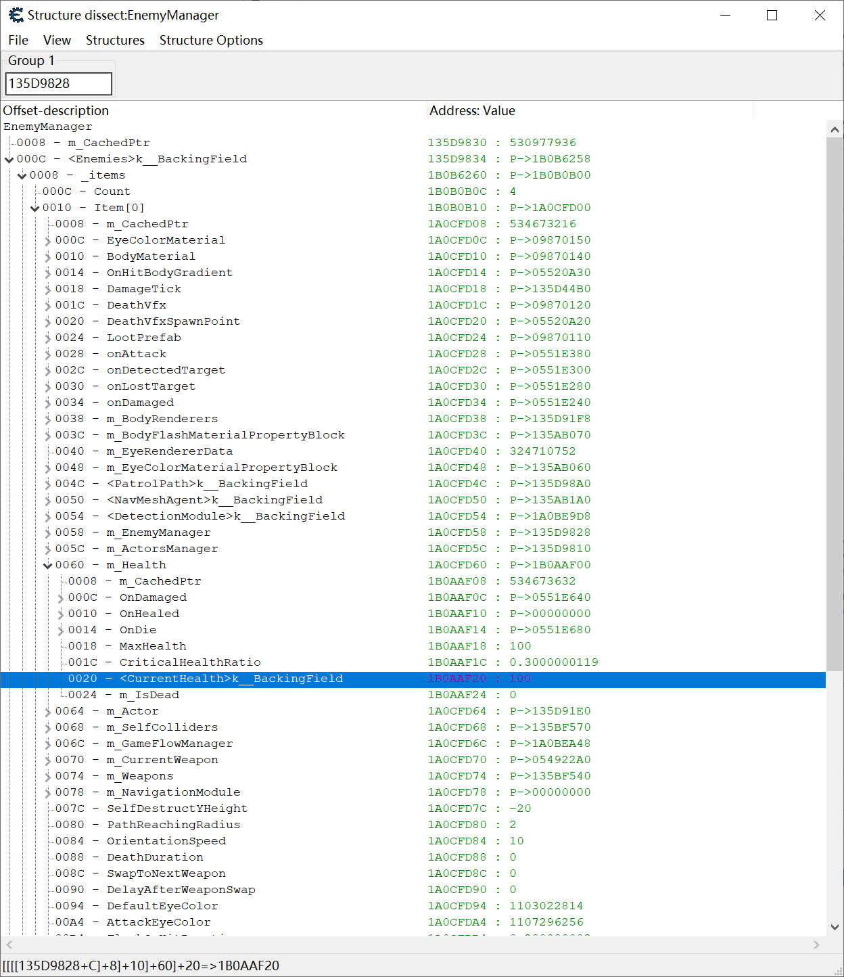Expand the DamageTick node
Viewport: 844px width, 977px height.
pos(47,290)
